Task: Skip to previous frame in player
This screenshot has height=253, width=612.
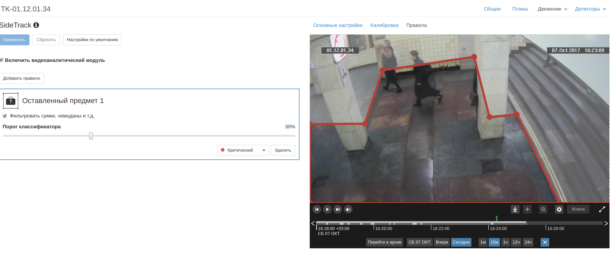Action: 317,209
